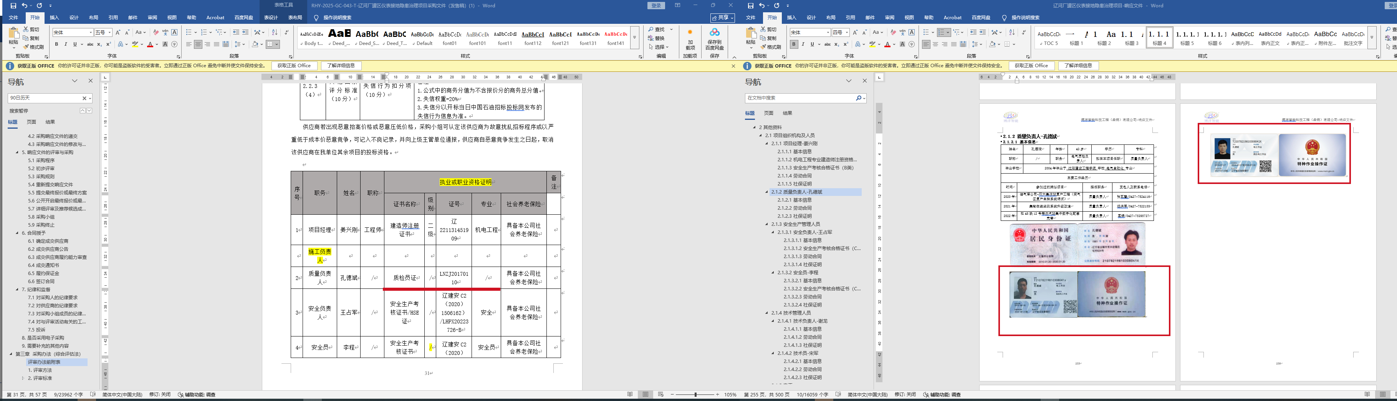Toggle Italic in the left window's font group
The width and height of the screenshot is (1397, 401).
pyautogui.click(x=66, y=45)
